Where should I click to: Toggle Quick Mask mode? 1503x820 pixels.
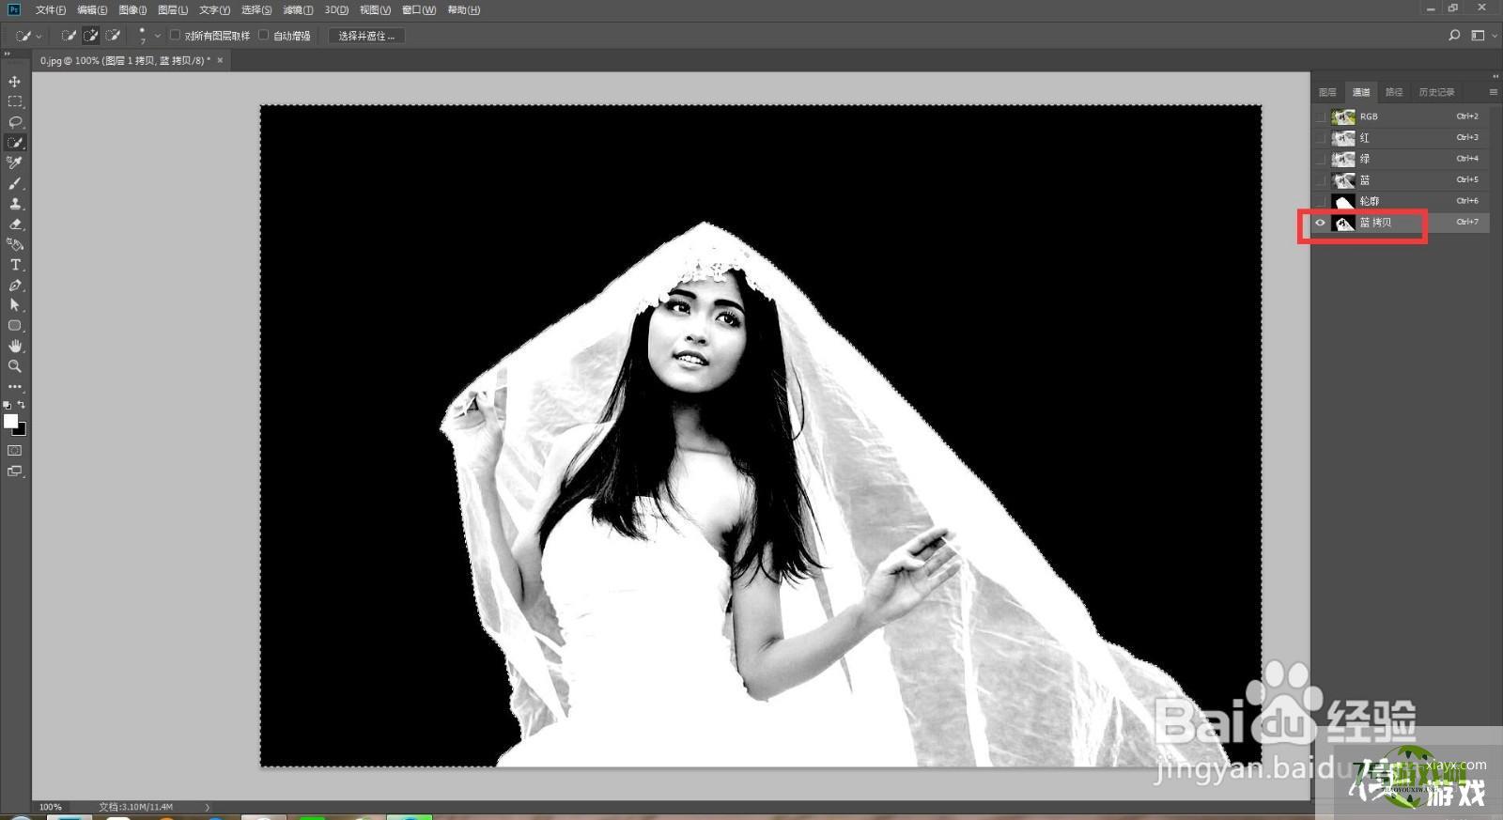pos(15,451)
